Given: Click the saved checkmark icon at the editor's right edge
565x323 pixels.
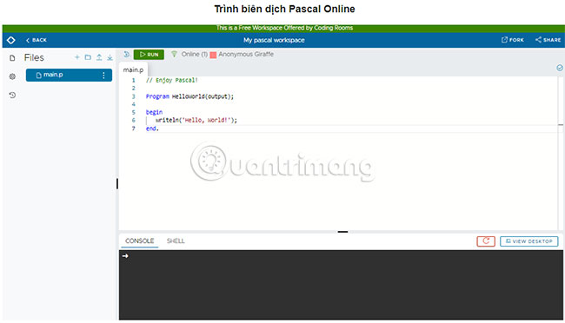Looking at the screenshot, I should (x=560, y=68).
